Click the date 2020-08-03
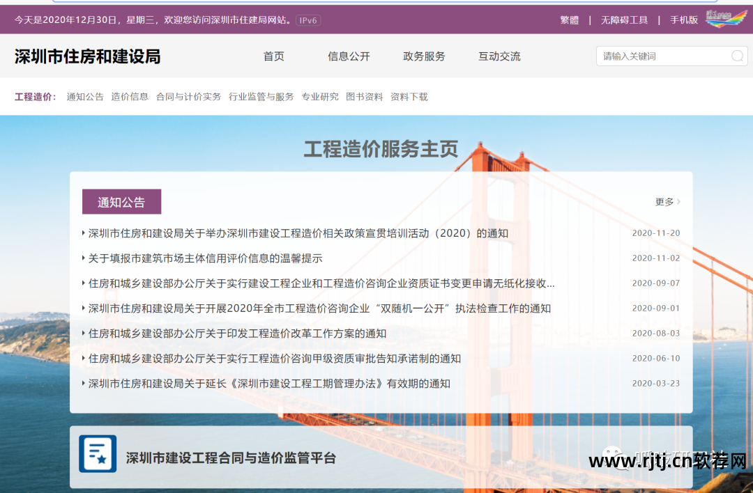Viewport: 753px width, 493px height. [x=656, y=334]
